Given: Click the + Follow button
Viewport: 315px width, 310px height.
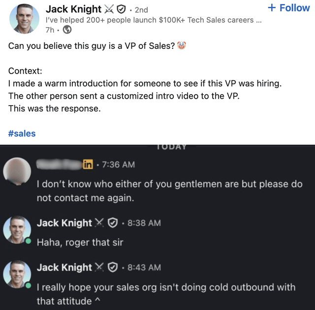Looking at the screenshot, I should coord(288,8).
